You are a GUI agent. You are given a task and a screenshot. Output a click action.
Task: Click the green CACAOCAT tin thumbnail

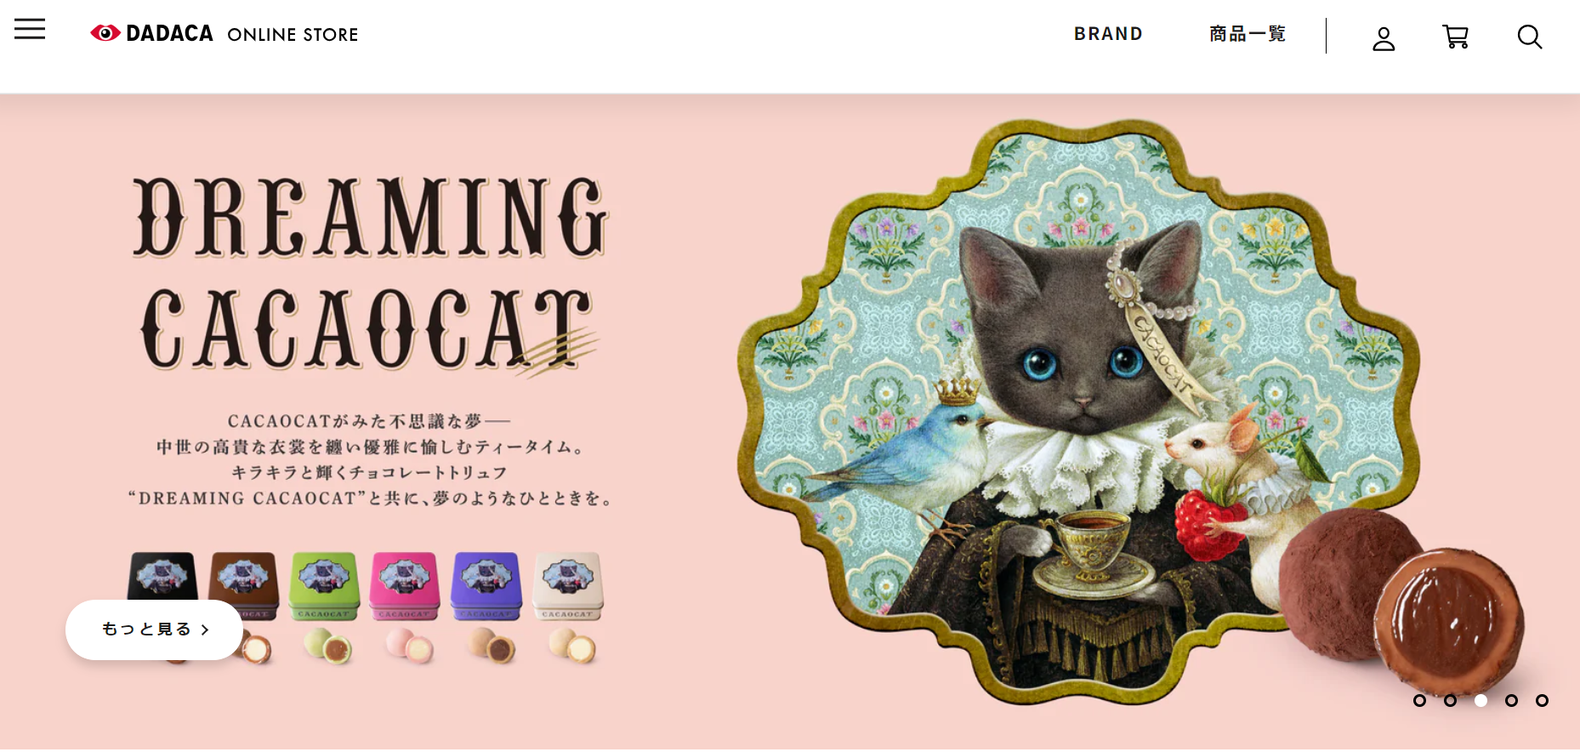(x=324, y=586)
